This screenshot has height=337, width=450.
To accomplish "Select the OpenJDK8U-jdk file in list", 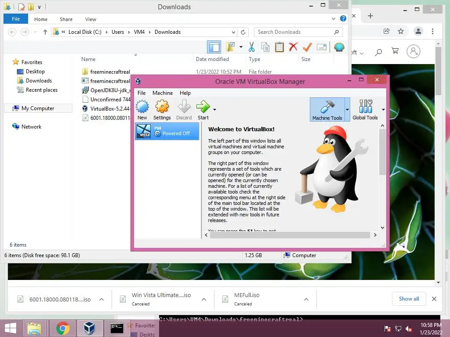I will pyautogui.click(x=106, y=90).
